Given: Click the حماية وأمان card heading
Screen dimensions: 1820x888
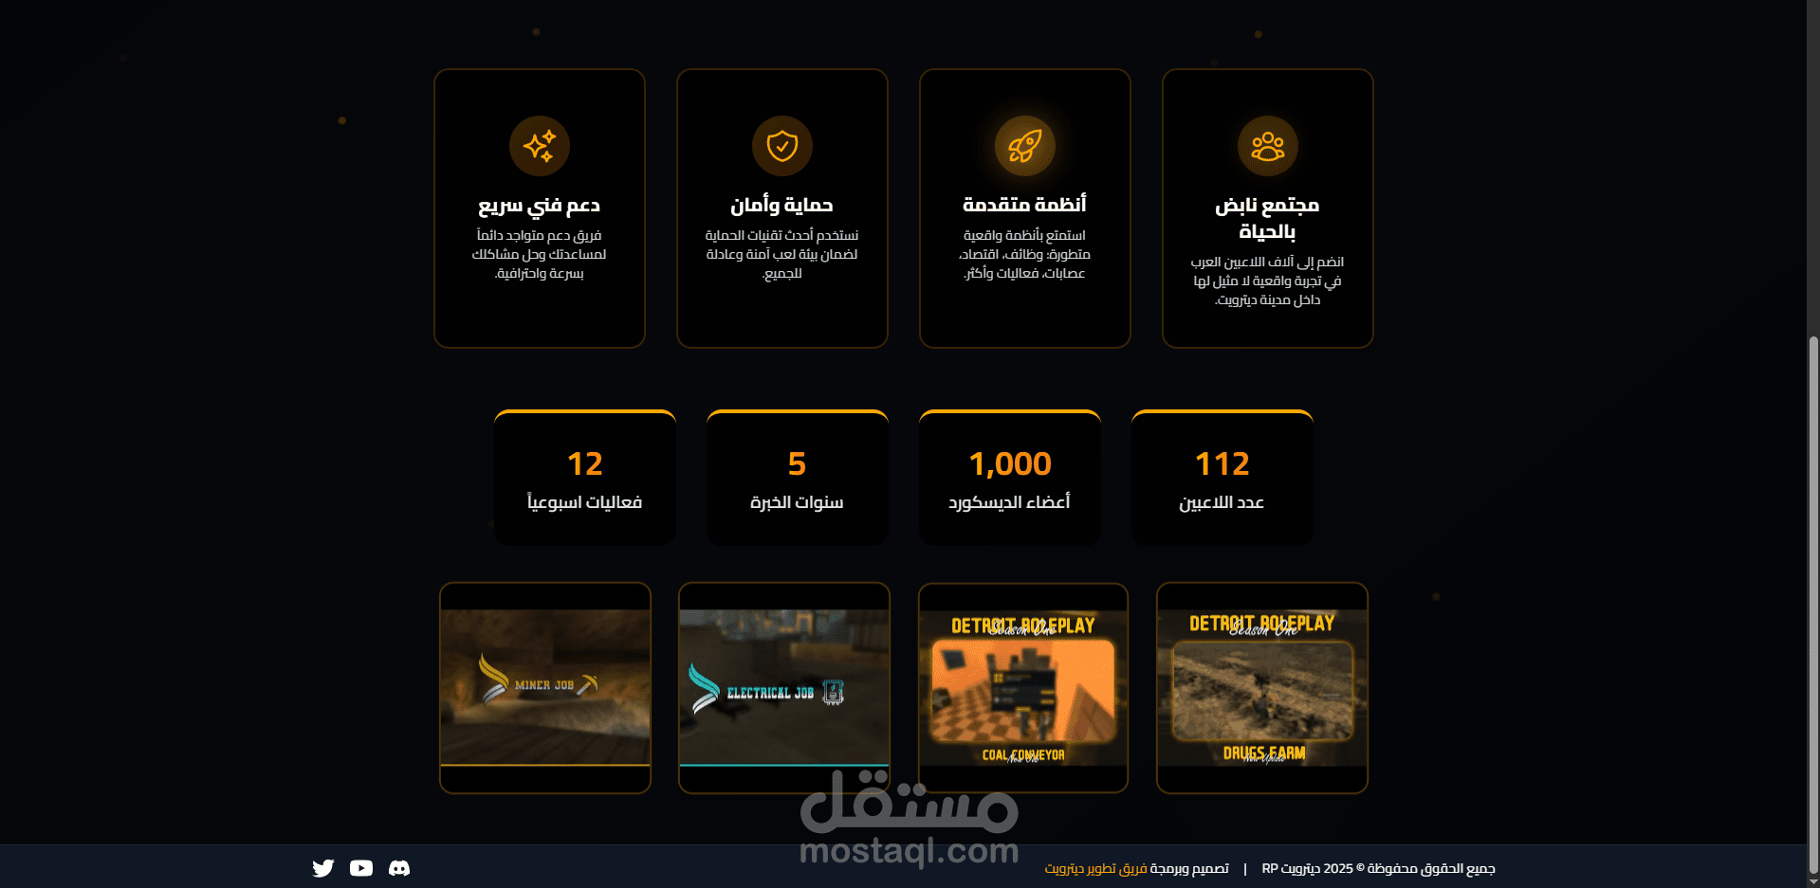Looking at the screenshot, I should click(x=782, y=205).
